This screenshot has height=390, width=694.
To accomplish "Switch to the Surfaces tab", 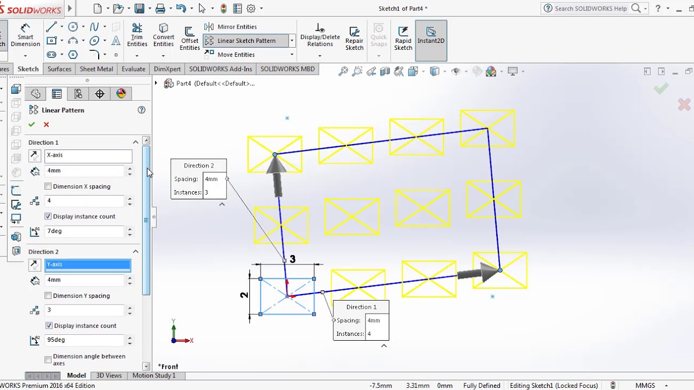I will (59, 69).
